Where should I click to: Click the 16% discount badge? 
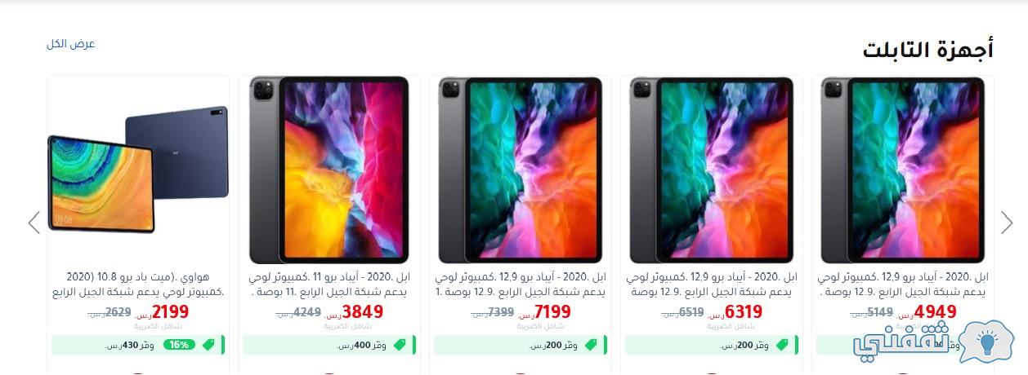click(x=178, y=345)
